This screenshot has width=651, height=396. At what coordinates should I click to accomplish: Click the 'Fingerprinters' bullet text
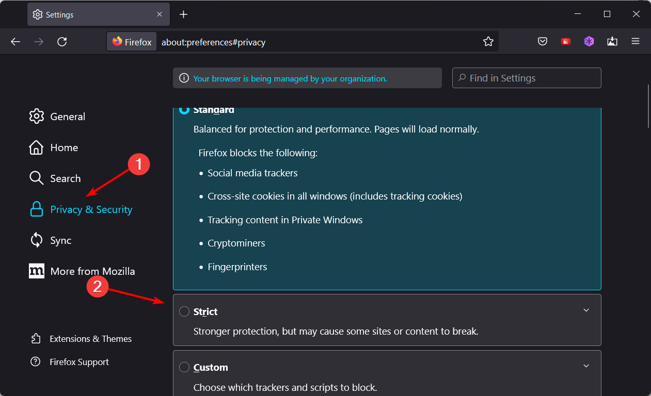(x=237, y=267)
